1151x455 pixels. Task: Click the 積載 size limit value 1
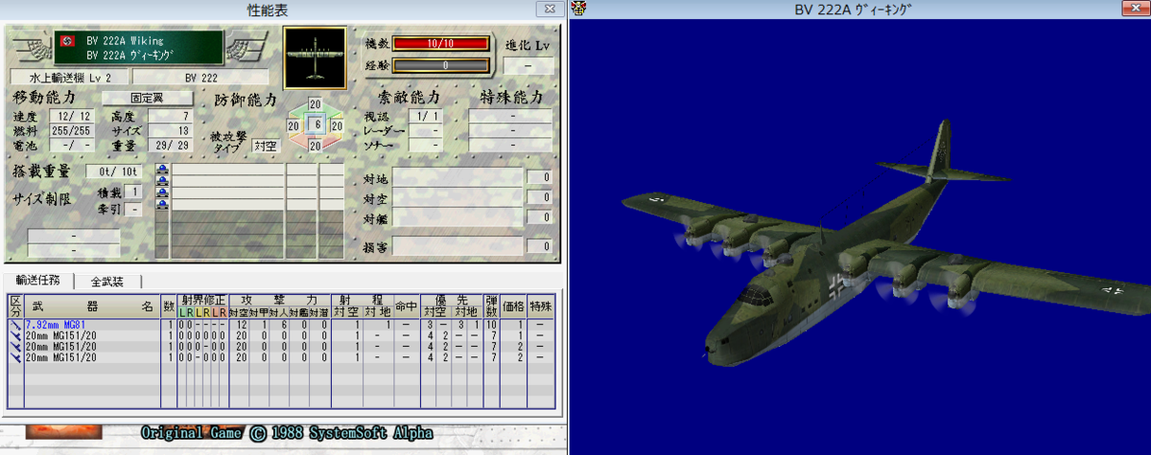[134, 193]
